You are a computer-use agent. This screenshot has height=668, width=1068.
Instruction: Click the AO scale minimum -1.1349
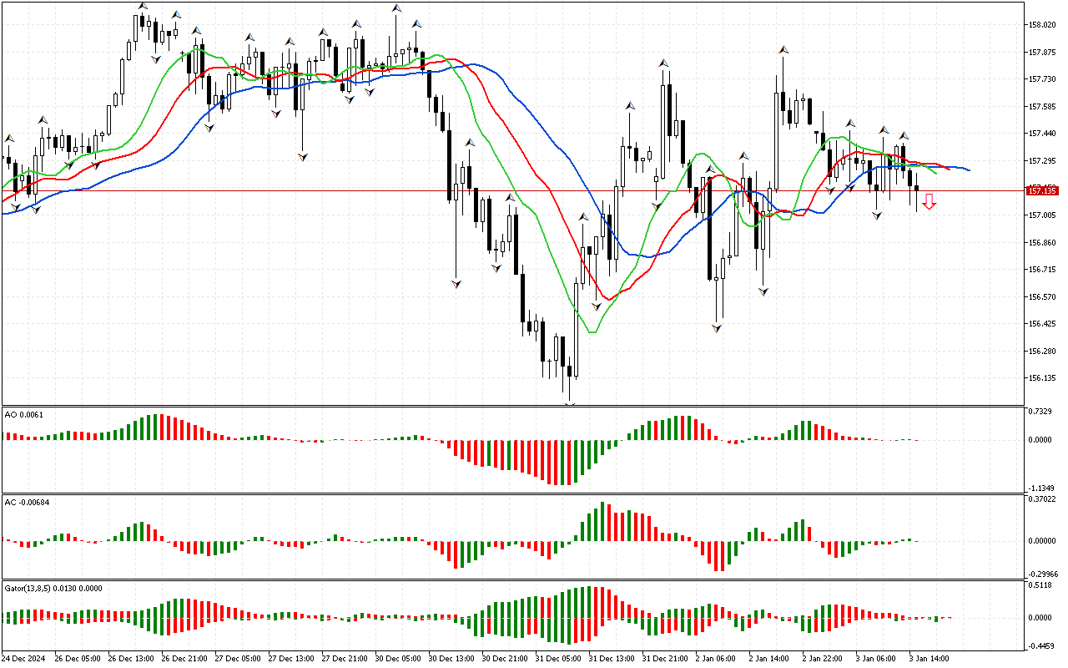point(1040,489)
